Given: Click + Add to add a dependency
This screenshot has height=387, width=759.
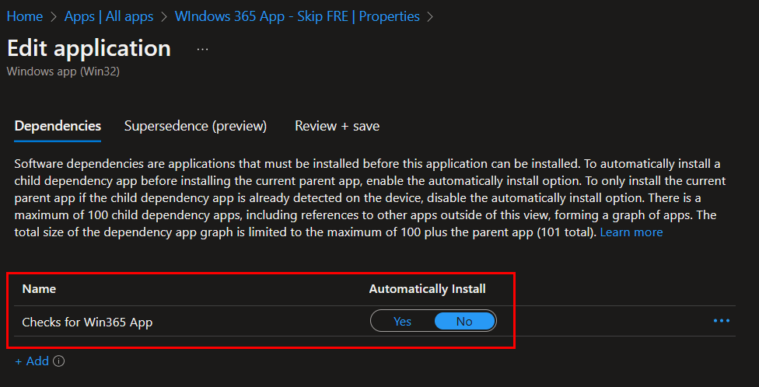Looking at the screenshot, I should click(32, 361).
